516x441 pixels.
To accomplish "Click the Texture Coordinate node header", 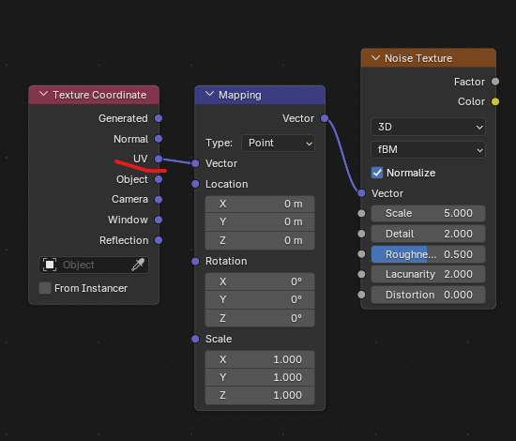I will [94, 95].
